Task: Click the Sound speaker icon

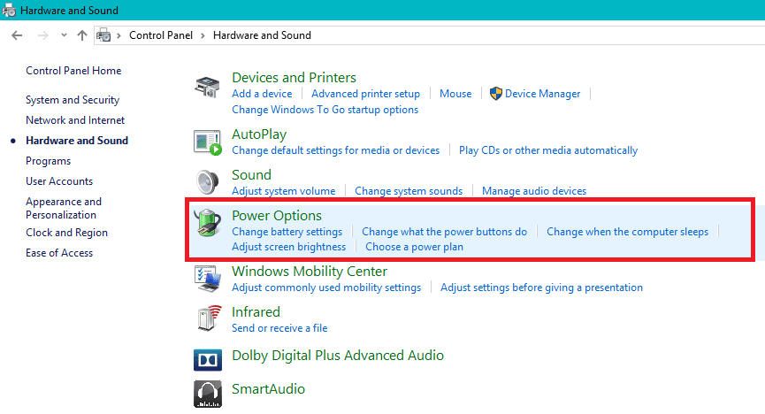Action: (x=207, y=182)
